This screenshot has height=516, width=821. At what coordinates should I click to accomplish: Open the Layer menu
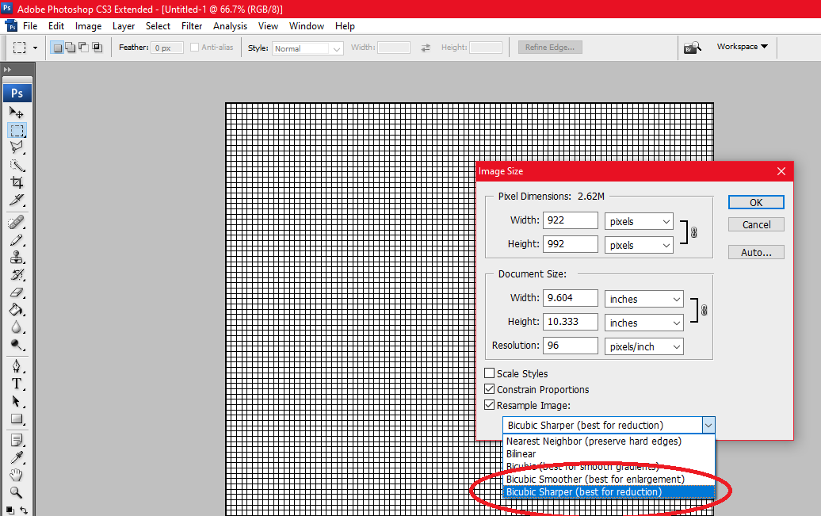click(124, 26)
